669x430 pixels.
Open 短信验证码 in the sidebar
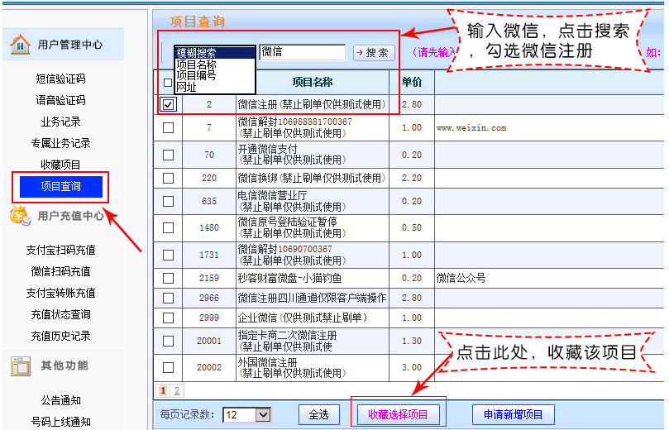60,79
